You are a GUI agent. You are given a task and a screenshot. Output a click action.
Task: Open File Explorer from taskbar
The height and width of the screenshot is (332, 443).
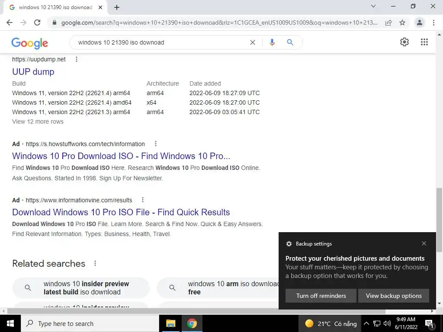(x=170, y=323)
